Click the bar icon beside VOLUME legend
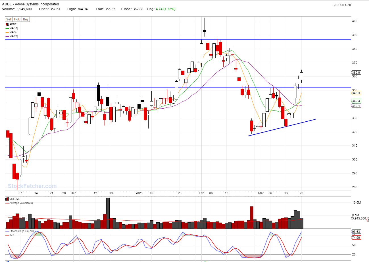 pos(7,199)
